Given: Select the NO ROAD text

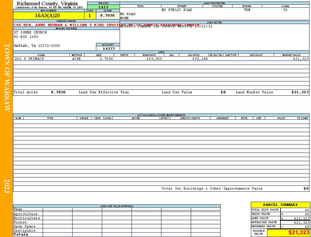Looking at the screenshot, I should point(128,14).
